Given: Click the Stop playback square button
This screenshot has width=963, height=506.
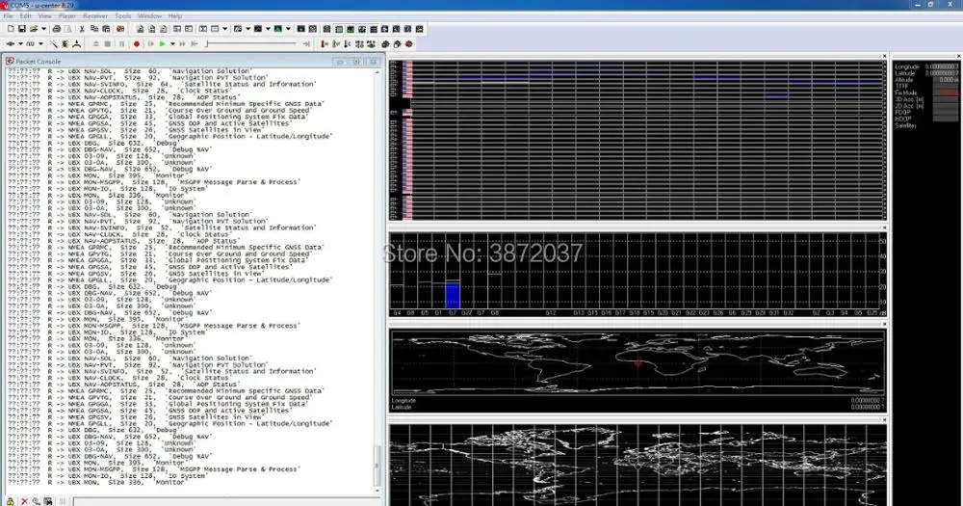Looking at the screenshot, I should pos(108,44).
